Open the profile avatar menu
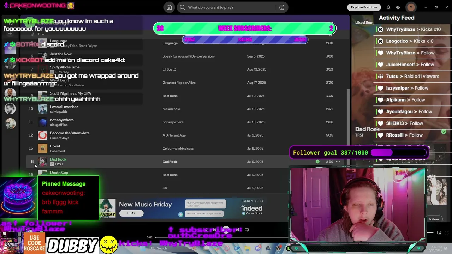The image size is (452, 254). (x=411, y=7)
